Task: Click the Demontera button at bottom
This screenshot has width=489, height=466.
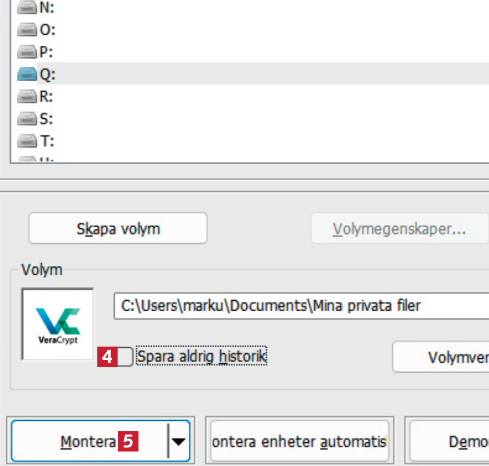Action: coord(450,441)
